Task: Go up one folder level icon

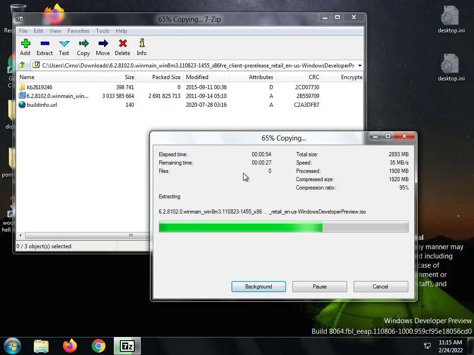Action: tap(22, 65)
